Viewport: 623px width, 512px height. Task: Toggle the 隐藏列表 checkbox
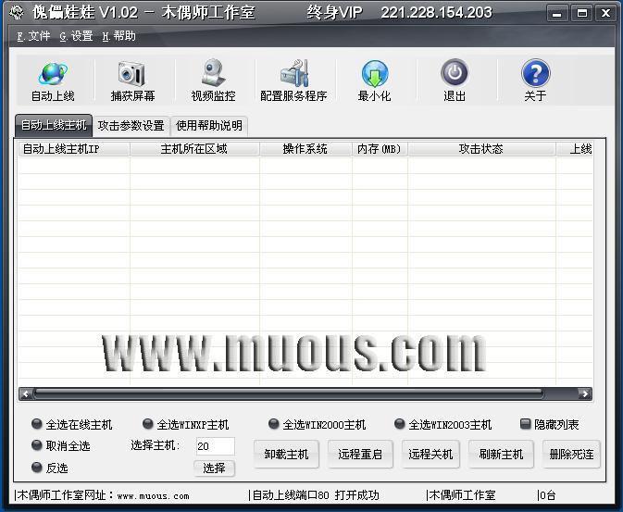(x=525, y=424)
